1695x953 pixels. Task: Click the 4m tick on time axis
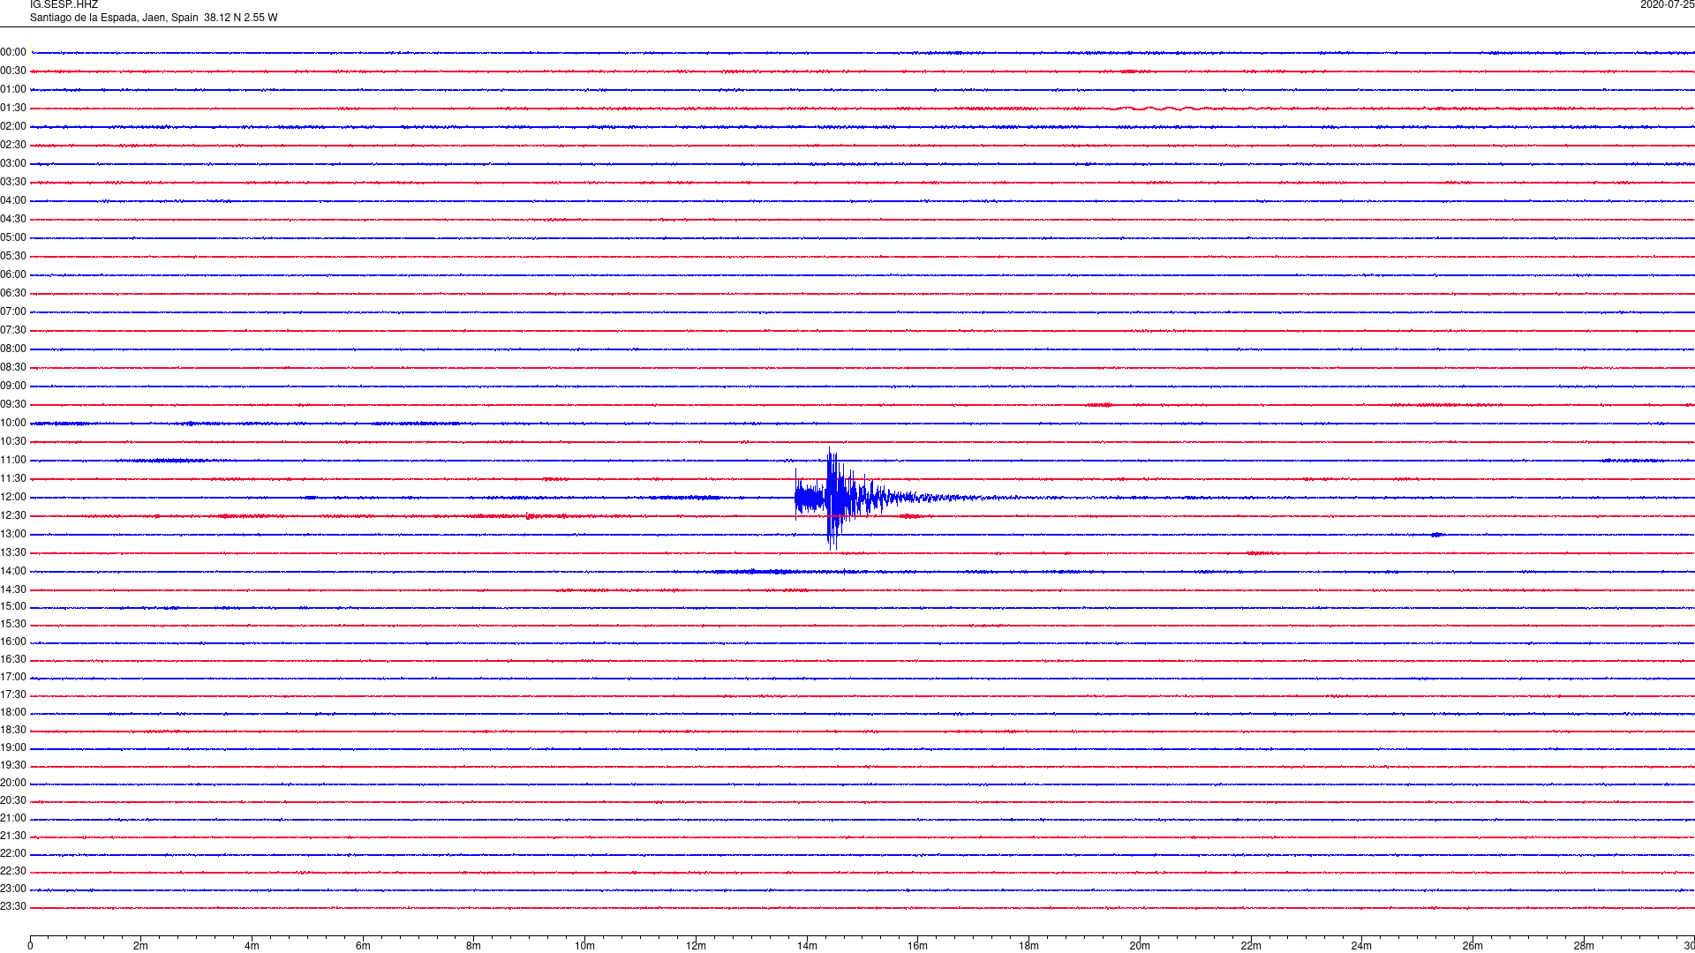252,946
